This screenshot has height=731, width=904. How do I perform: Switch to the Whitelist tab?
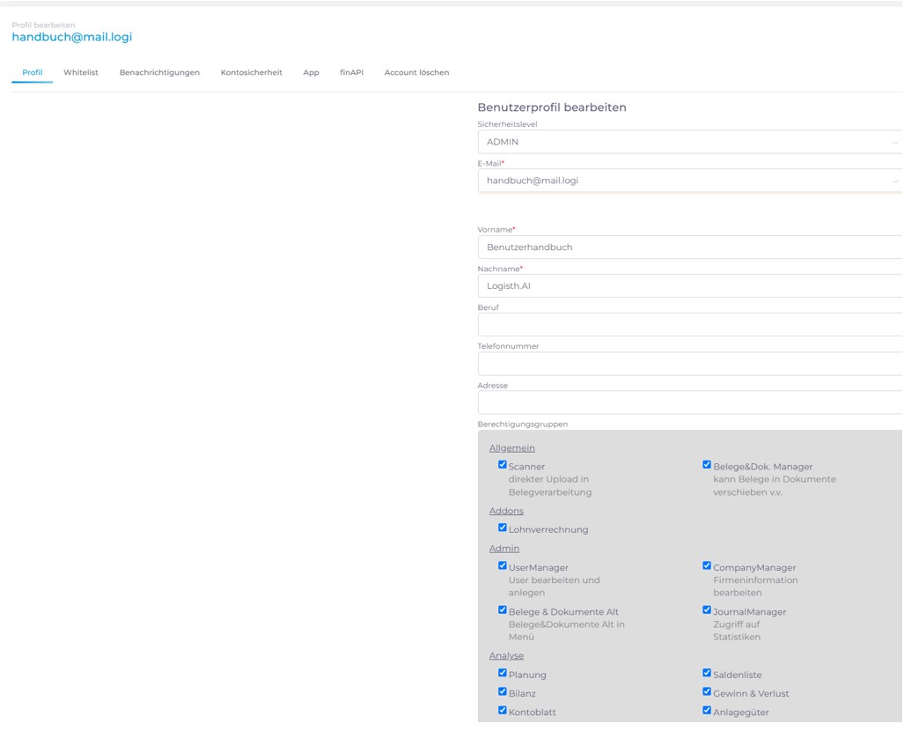(x=81, y=73)
